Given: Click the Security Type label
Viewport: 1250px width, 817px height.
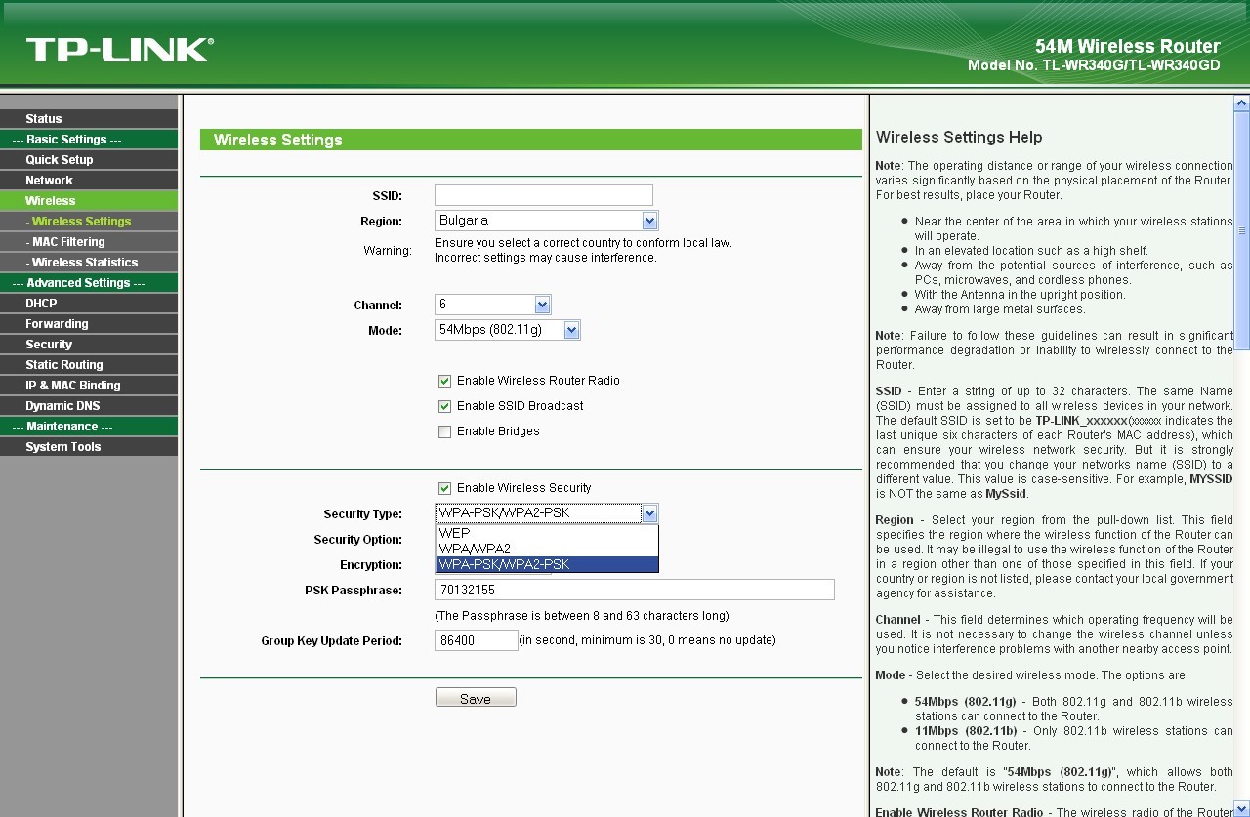Looking at the screenshot, I should (x=362, y=514).
